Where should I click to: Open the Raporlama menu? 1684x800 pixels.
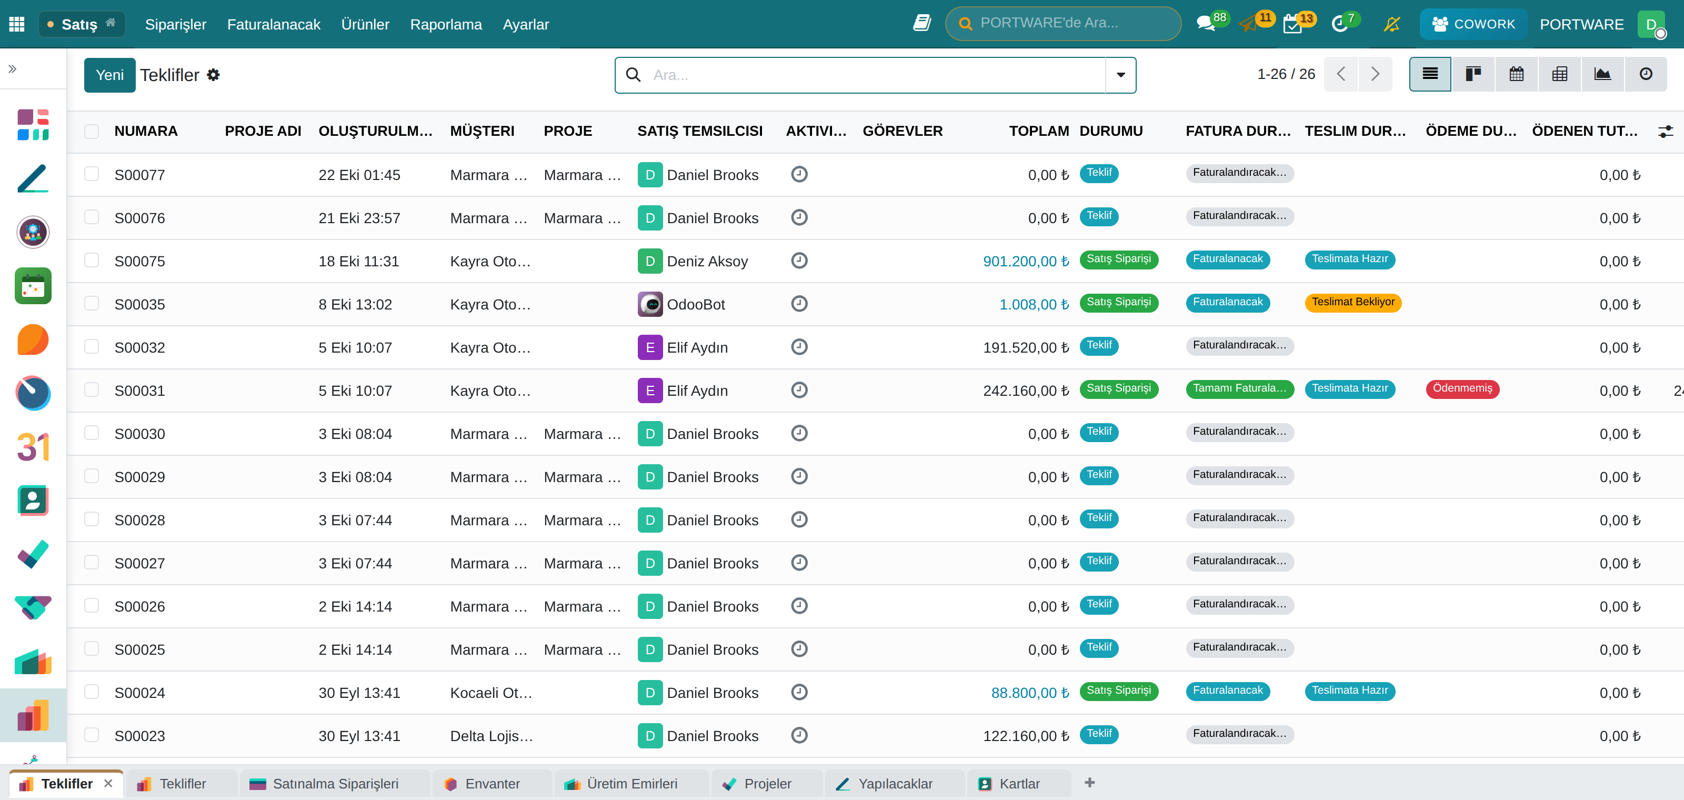point(446,24)
